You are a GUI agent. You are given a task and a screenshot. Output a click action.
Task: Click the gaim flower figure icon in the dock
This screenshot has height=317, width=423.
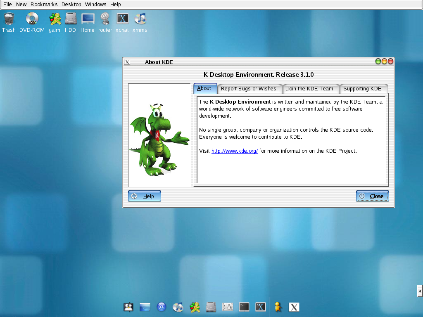pyautogui.click(x=195, y=307)
